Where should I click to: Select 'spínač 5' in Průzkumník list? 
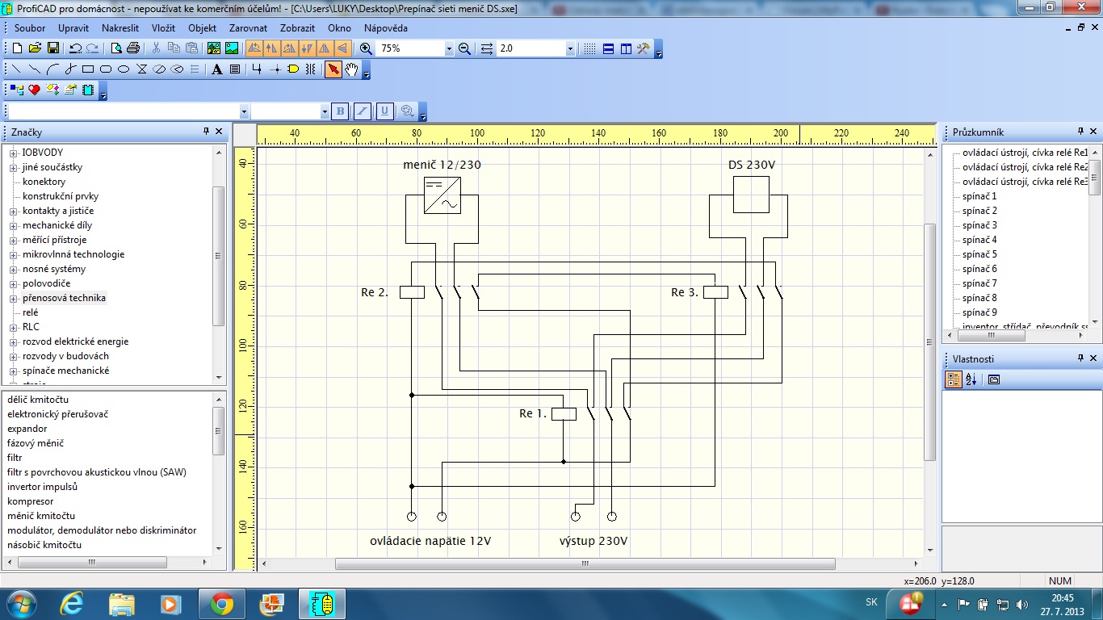(x=979, y=254)
